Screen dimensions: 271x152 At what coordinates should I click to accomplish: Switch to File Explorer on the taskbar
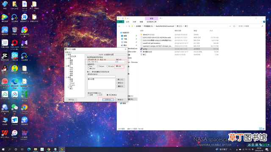[x=36, y=149]
